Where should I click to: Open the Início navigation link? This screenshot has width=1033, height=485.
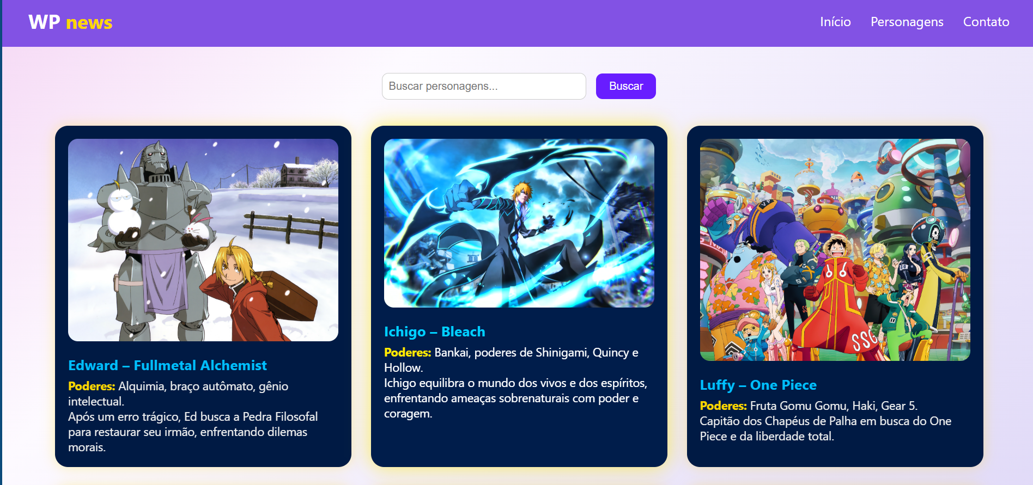835,22
